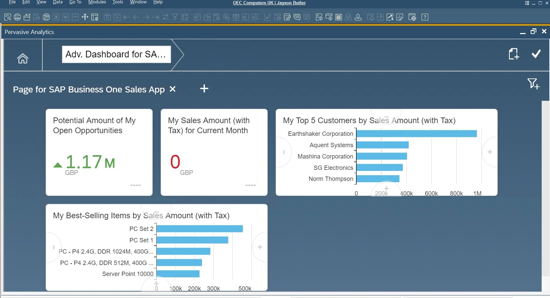The height and width of the screenshot is (298, 550).
Task: Click the new dashboard document icon
Action: [514, 54]
